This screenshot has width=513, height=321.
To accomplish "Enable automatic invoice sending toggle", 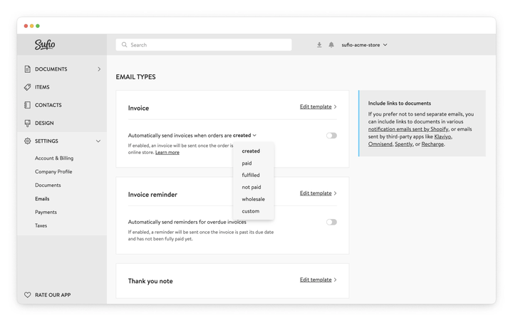I will click(x=331, y=136).
